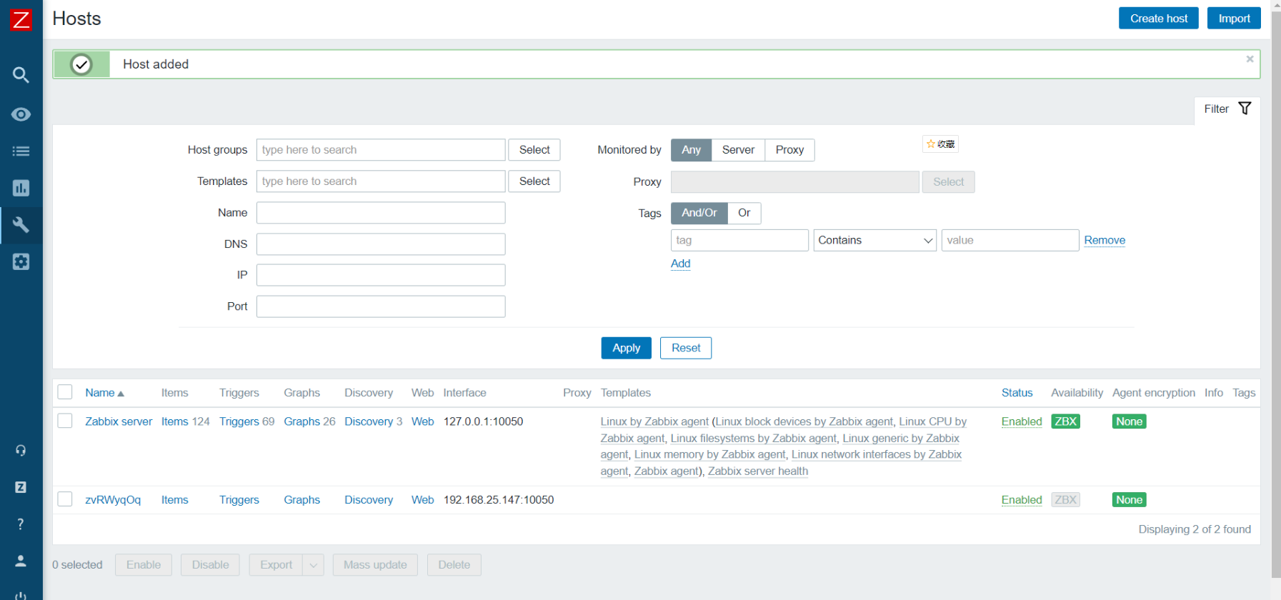
Task: Sort hosts by Name column
Action: (x=104, y=393)
